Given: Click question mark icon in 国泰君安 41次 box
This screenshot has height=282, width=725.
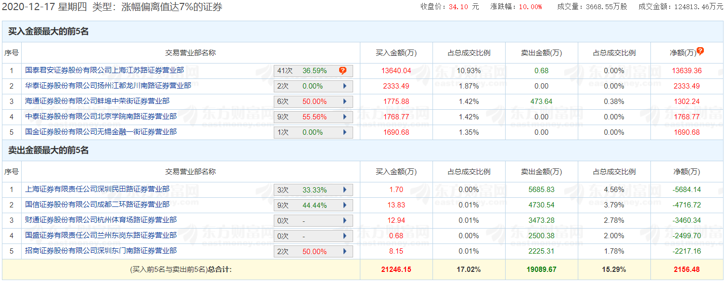Looking at the screenshot, I should 343,71.
